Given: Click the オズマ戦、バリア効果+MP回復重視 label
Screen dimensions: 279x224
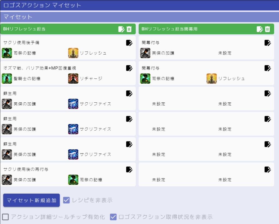Looking at the screenshot, I should click(40, 68).
